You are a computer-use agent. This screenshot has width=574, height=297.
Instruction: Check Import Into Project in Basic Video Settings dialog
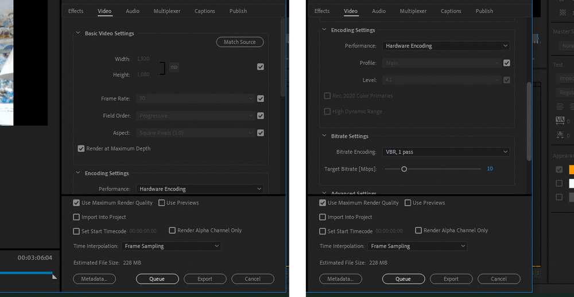pos(76,217)
